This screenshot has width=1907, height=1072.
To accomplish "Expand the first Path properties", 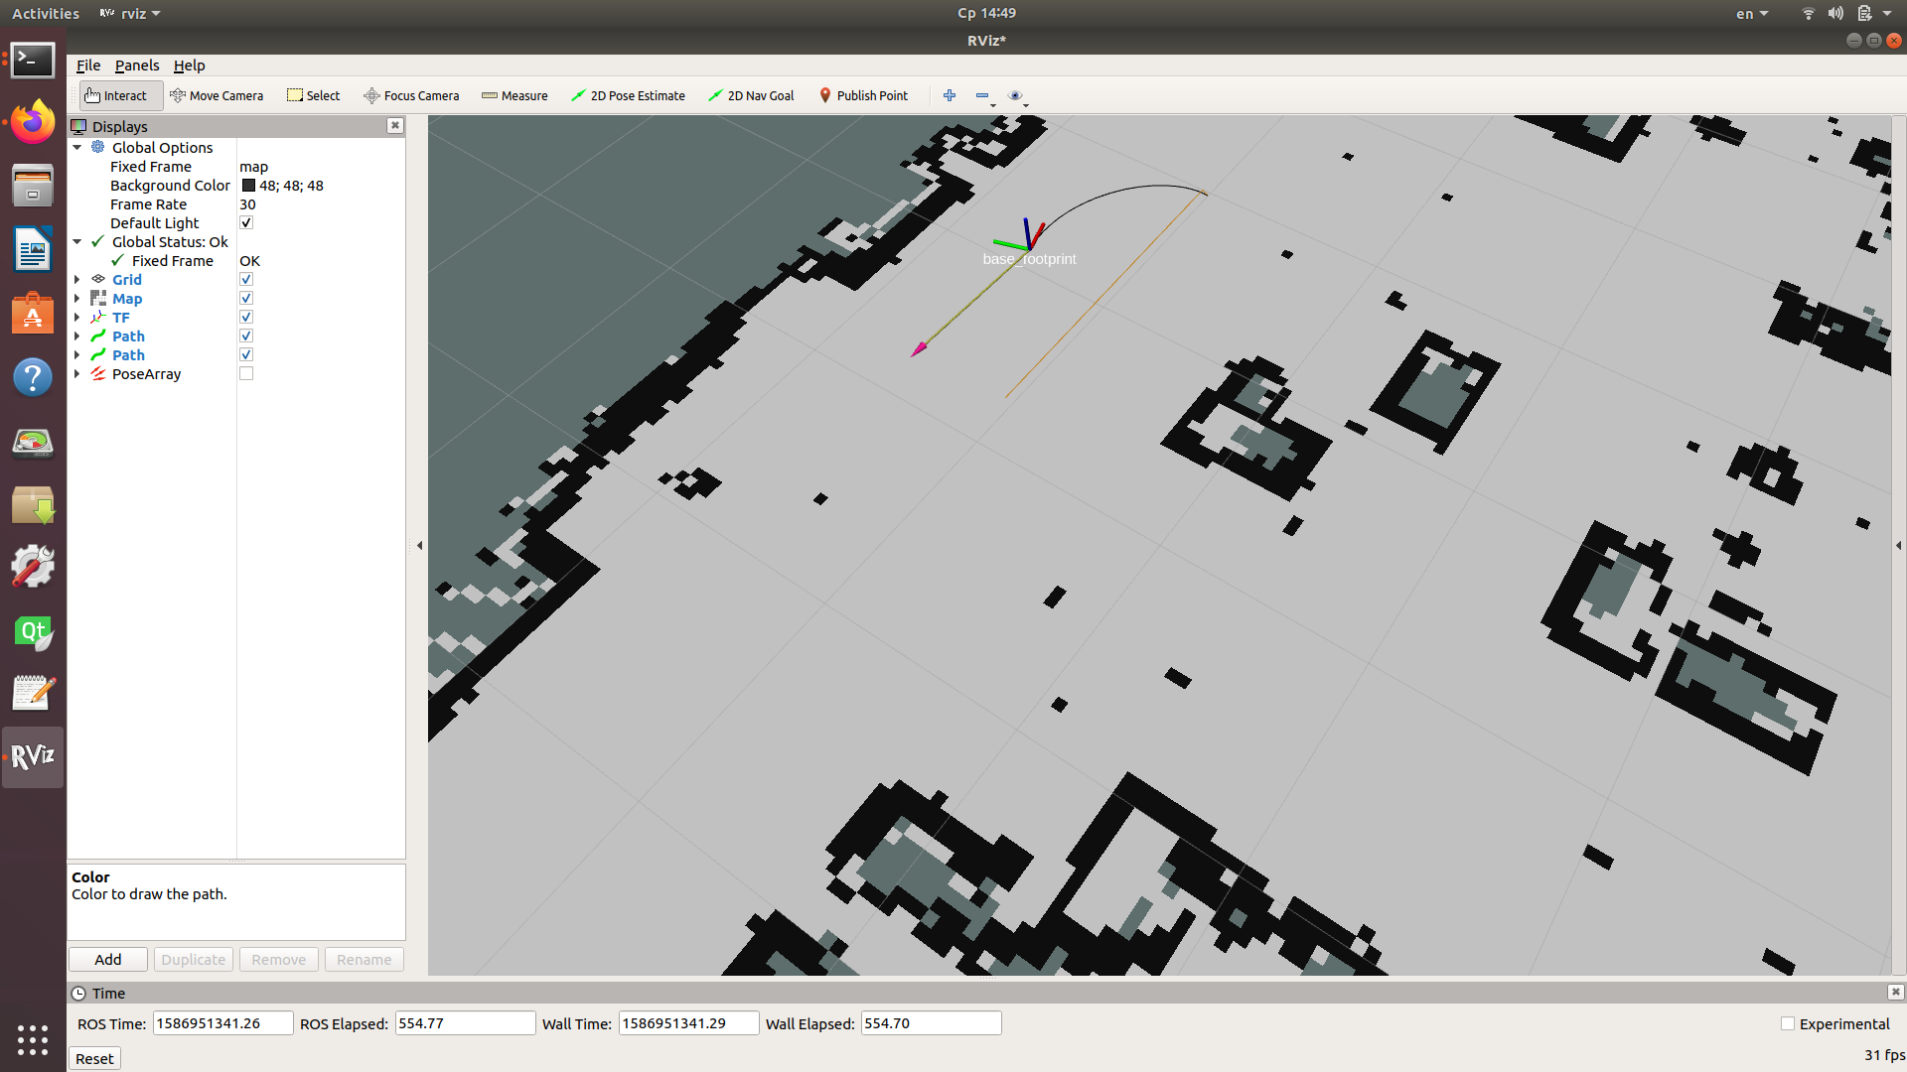I will coord(77,336).
